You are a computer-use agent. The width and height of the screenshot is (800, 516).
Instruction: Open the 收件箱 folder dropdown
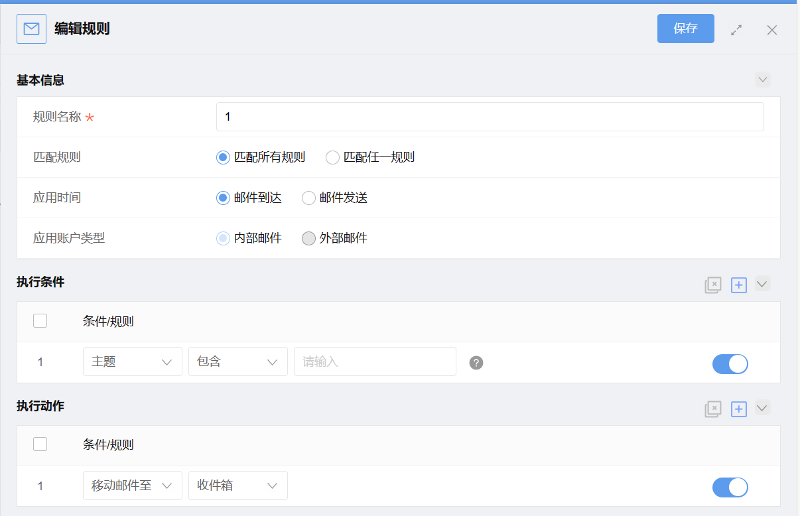(x=237, y=485)
